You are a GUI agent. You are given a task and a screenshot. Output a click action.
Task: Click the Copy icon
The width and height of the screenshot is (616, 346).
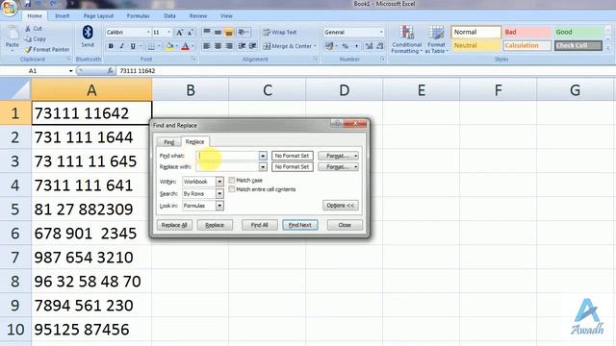[x=28, y=39]
